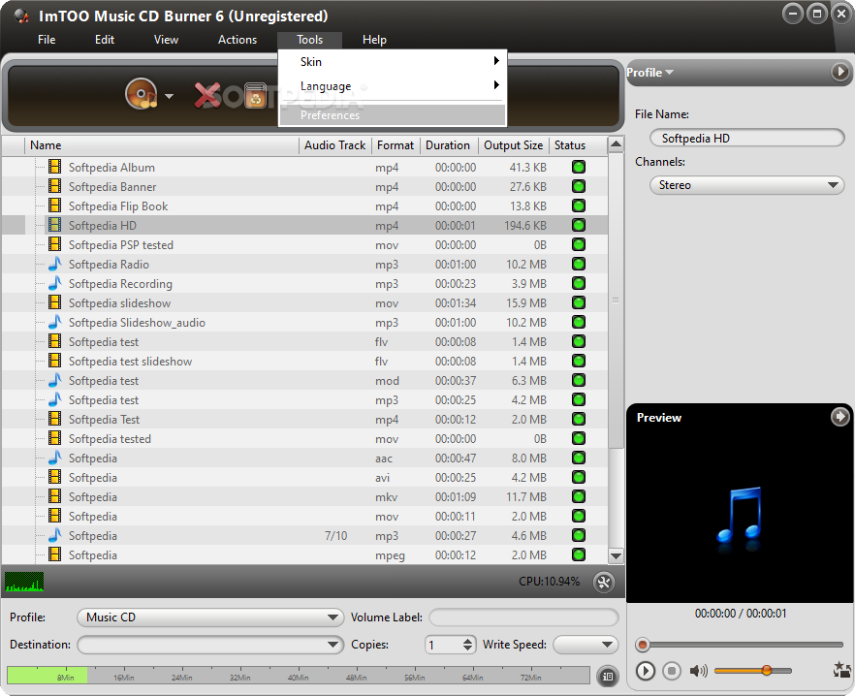Select the Softpedia test slideshow row
This screenshot has height=696, width=855.
pos(305,361)
